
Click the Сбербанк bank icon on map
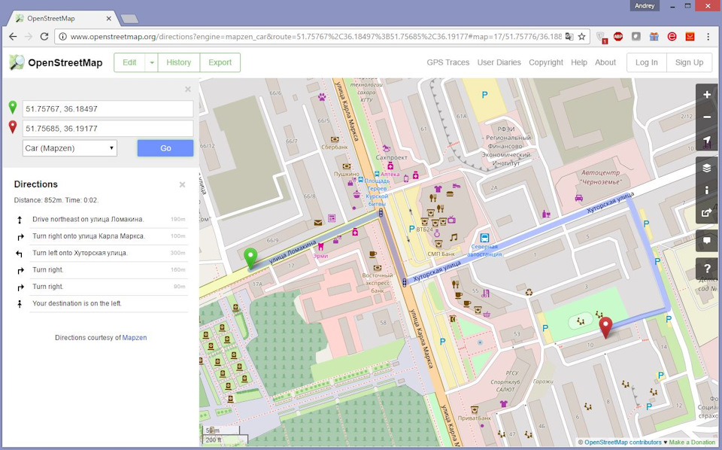335,139
